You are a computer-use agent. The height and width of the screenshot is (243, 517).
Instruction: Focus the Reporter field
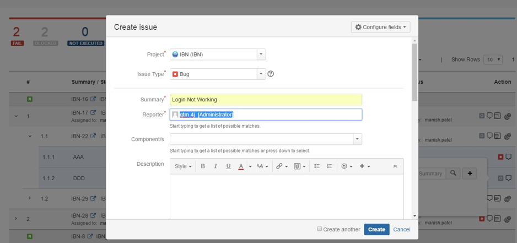(266, 115)
